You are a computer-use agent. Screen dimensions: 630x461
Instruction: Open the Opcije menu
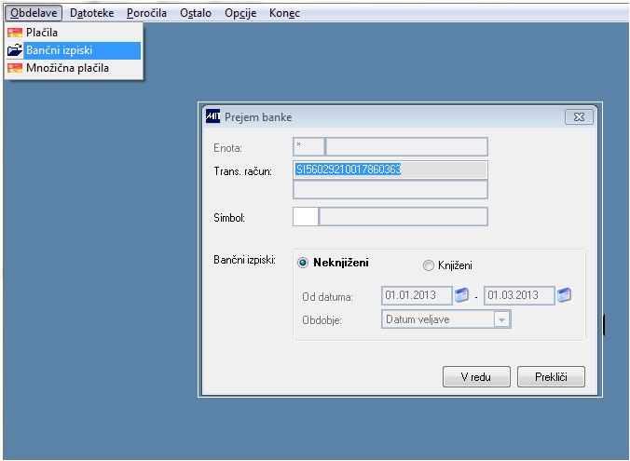(240, 13)
